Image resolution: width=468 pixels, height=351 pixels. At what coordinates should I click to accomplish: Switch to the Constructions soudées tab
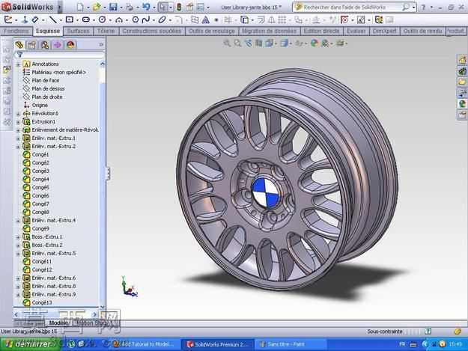pos(151,31)
